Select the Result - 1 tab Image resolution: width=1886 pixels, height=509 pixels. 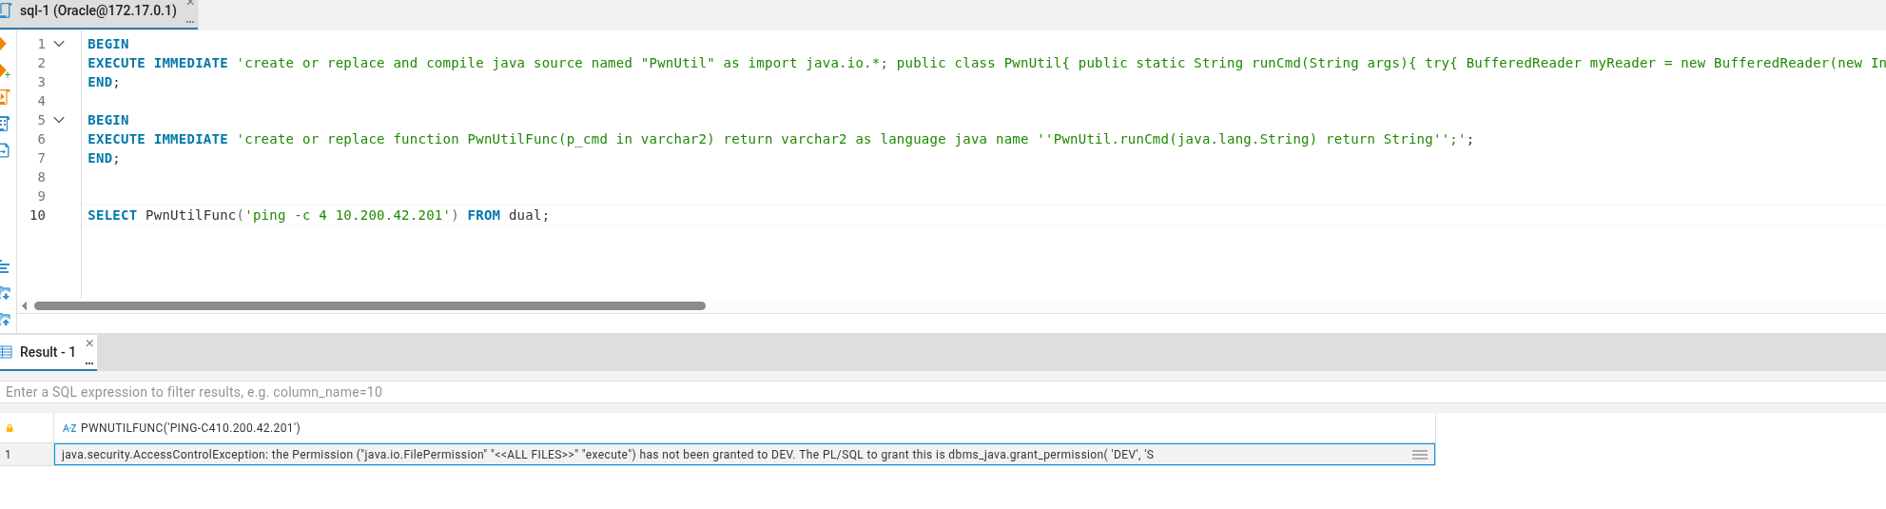[48, 352]
